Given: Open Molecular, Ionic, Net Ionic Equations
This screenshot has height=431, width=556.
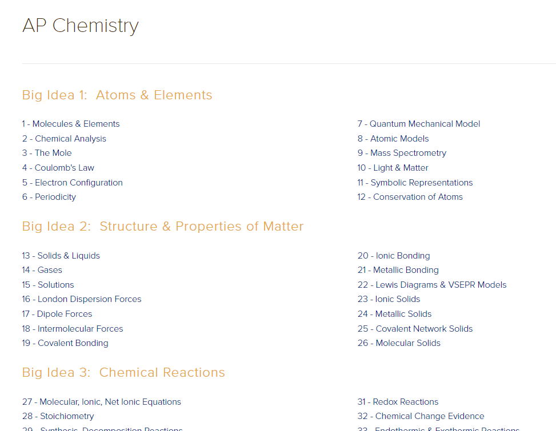Looking at the screenshot, I should tap(102, 402).
